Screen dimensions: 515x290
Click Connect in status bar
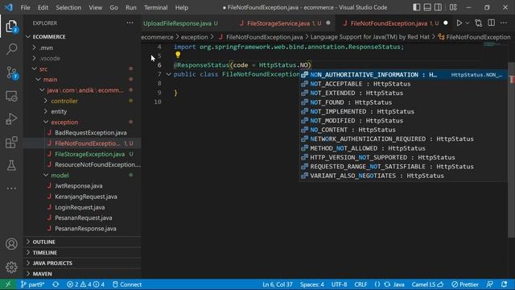[127, 284]
